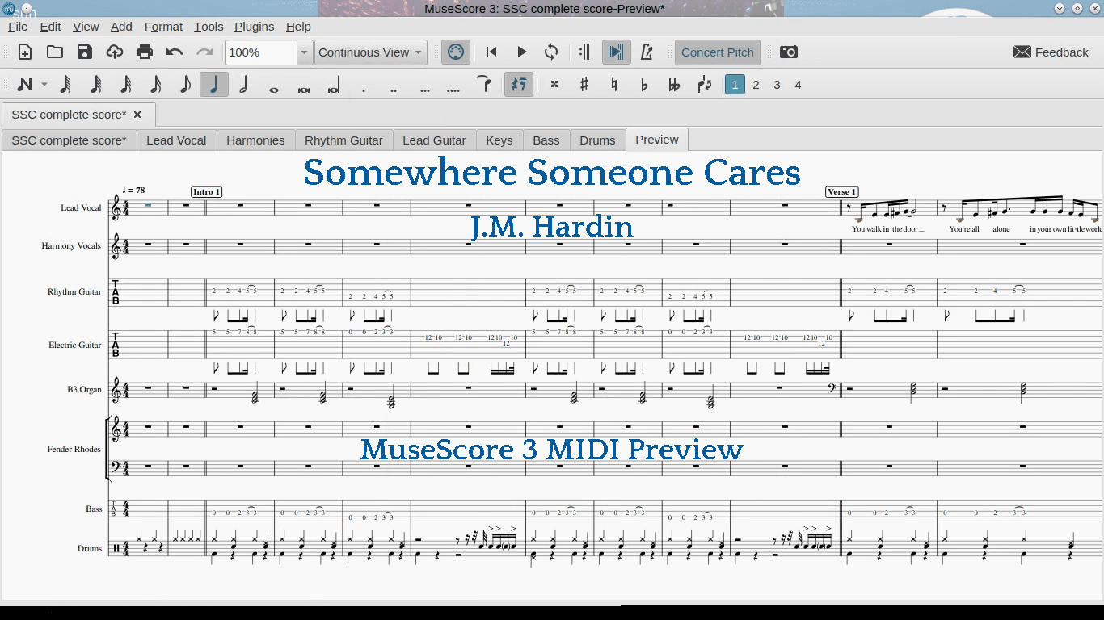Open the View menu

pyautogui.click(x=86, y=27)
